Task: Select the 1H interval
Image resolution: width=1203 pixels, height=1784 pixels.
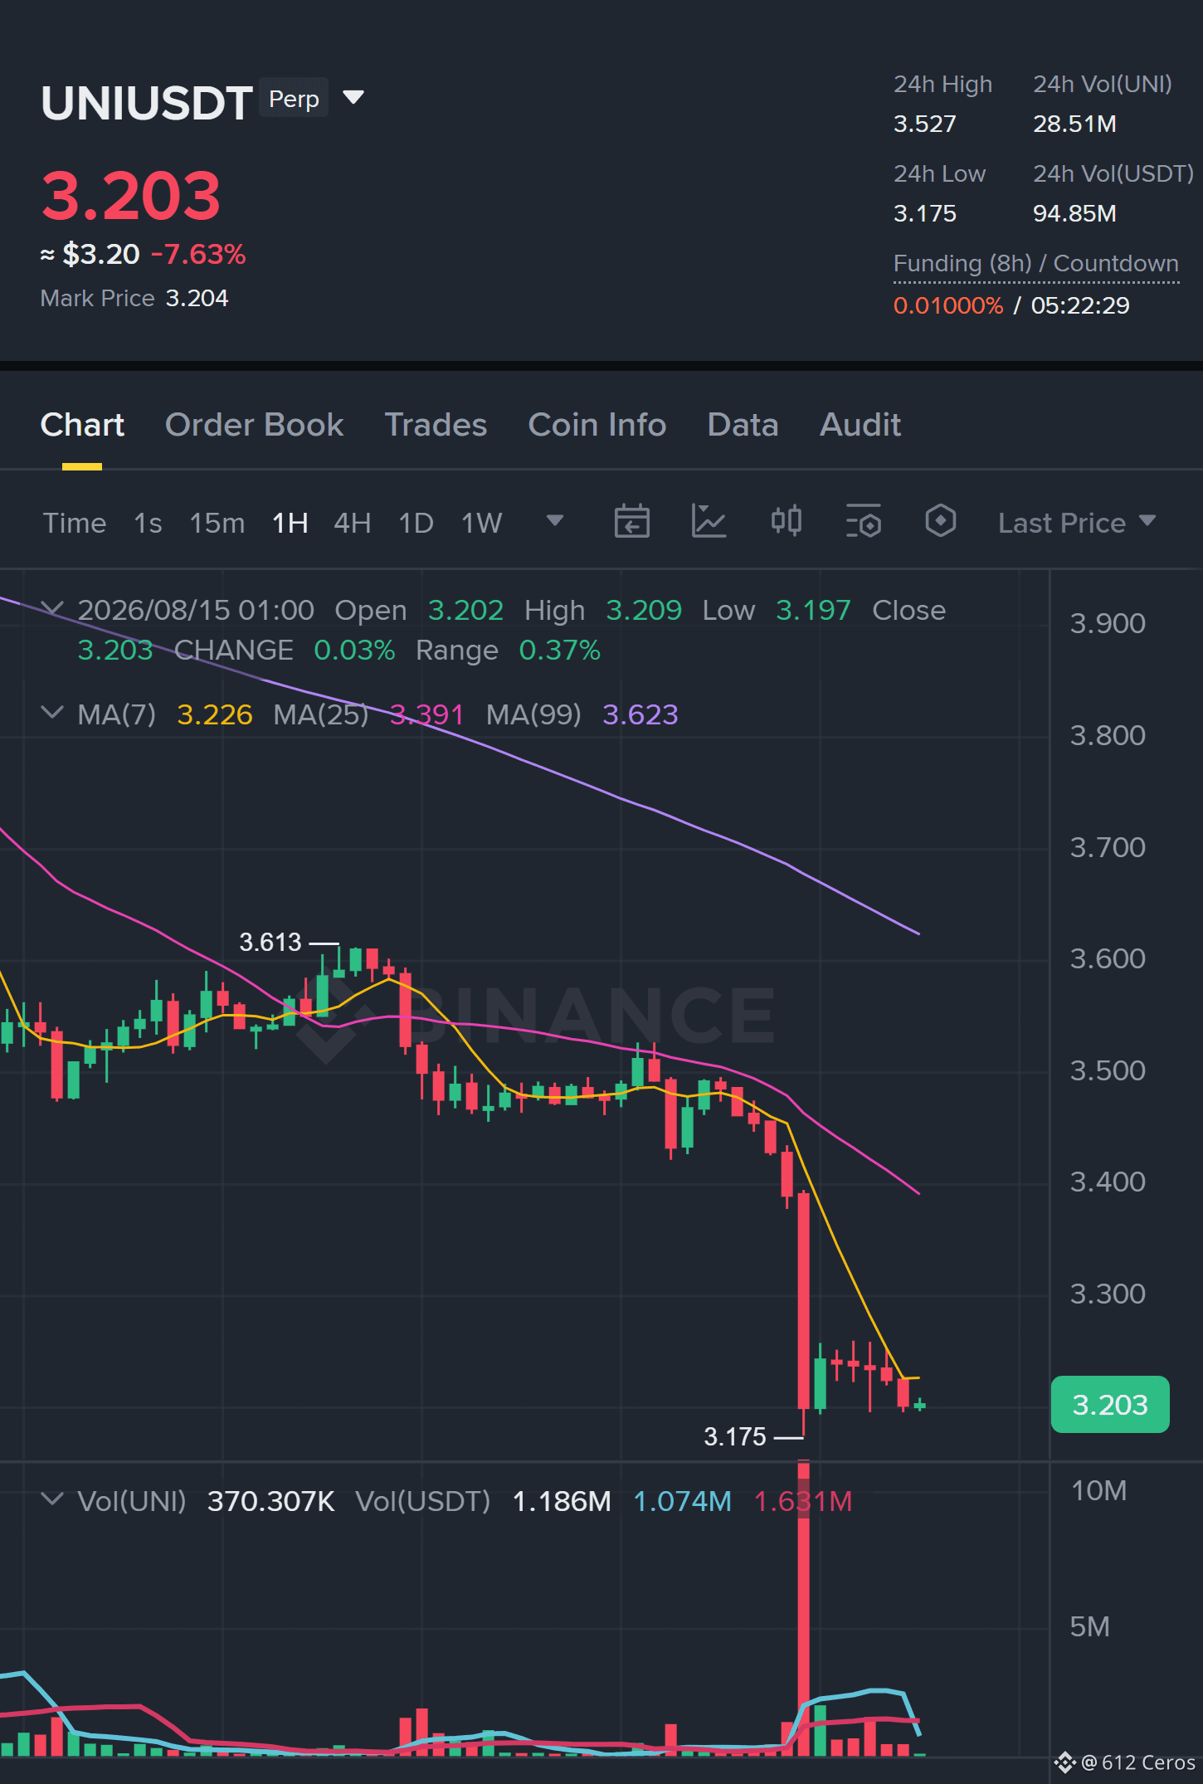Action: click(290, 523)
